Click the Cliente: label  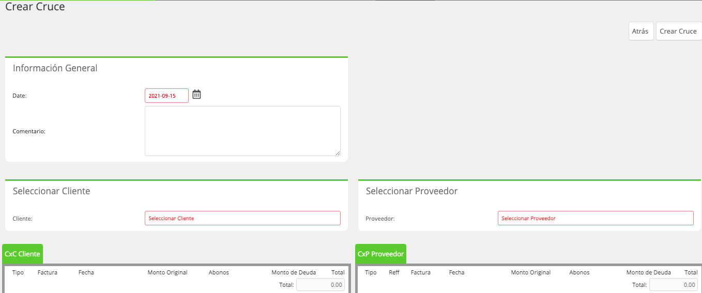point(23,219)
